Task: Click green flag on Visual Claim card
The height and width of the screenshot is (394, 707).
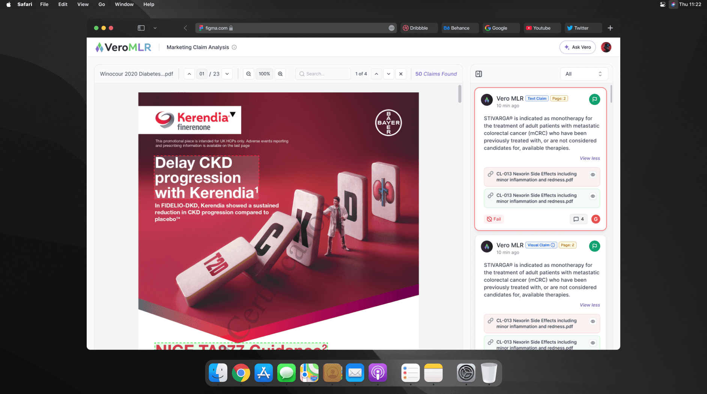Action: tap(594, 246)
